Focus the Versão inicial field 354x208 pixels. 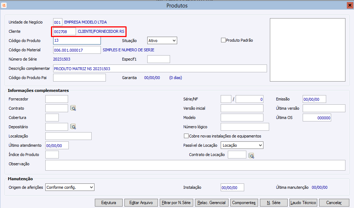(x=242, y=108)
